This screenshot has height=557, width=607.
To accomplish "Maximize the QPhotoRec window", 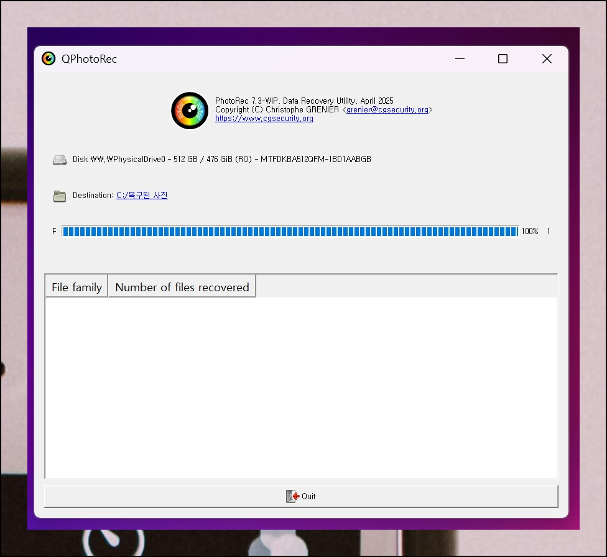I will [x=503, y=59].
